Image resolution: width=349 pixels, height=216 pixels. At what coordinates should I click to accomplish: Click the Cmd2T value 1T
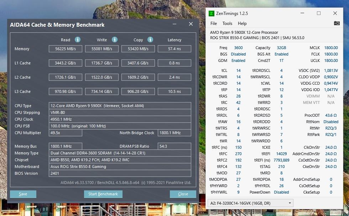(x=281, y=60)
